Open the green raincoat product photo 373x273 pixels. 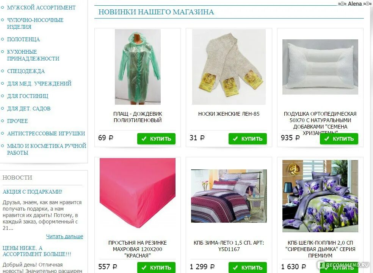point(138,67)
